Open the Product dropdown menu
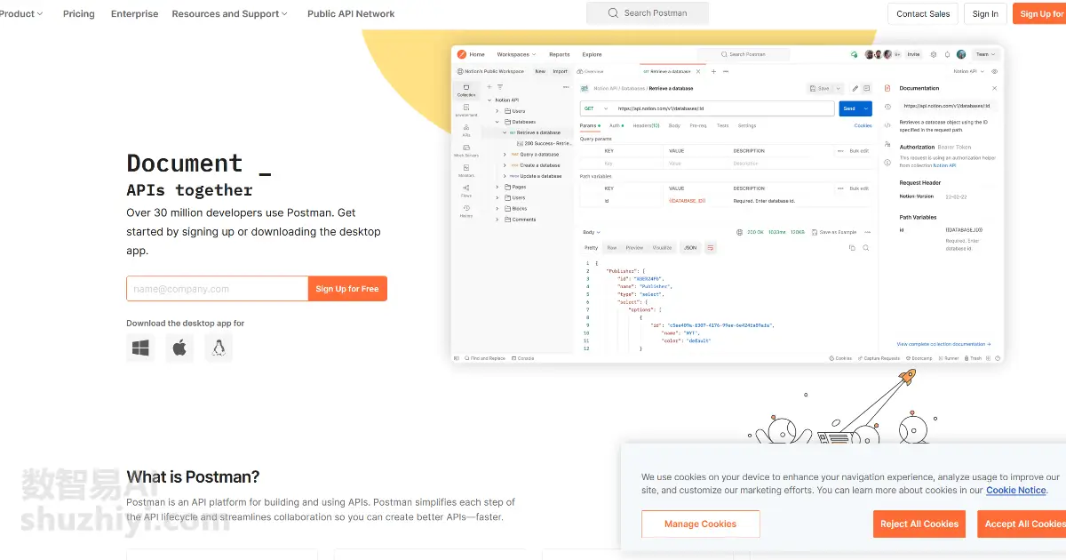Viewport: 1066px width, 560px height. 21,14
